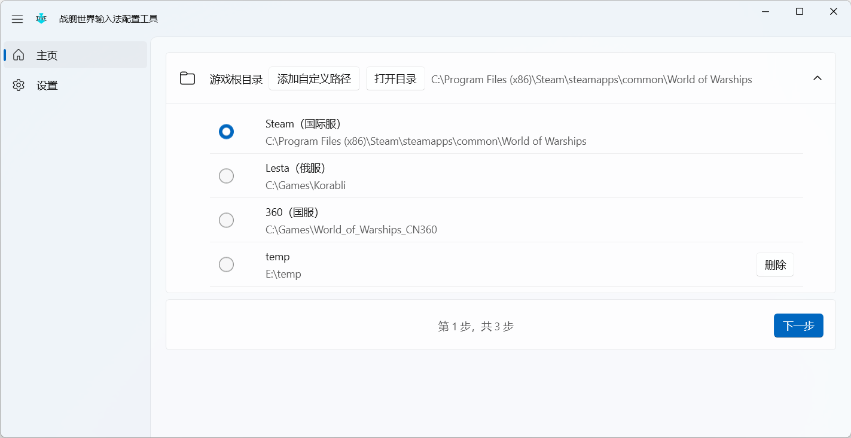This screenshot has width=851, height=438.
Task: Click the 打开目录 button
Action: (395, 78)
